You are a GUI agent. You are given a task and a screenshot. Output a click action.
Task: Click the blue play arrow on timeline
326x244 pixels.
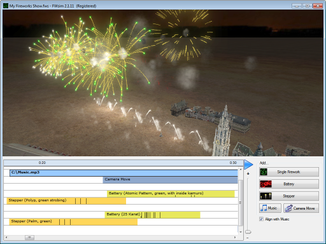click(248, 165)
